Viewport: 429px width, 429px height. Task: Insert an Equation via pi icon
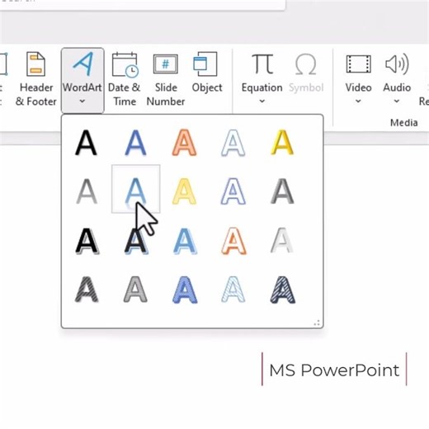point(262,65)
